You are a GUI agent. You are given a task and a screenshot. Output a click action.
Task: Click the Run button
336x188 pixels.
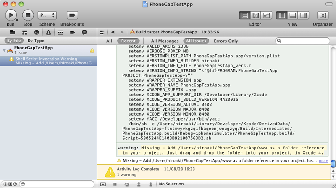tap(11, 15)
